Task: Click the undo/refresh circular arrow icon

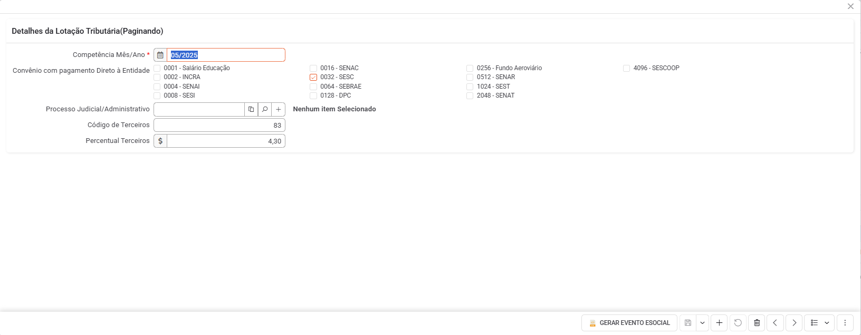Action: tap(738, 323)
